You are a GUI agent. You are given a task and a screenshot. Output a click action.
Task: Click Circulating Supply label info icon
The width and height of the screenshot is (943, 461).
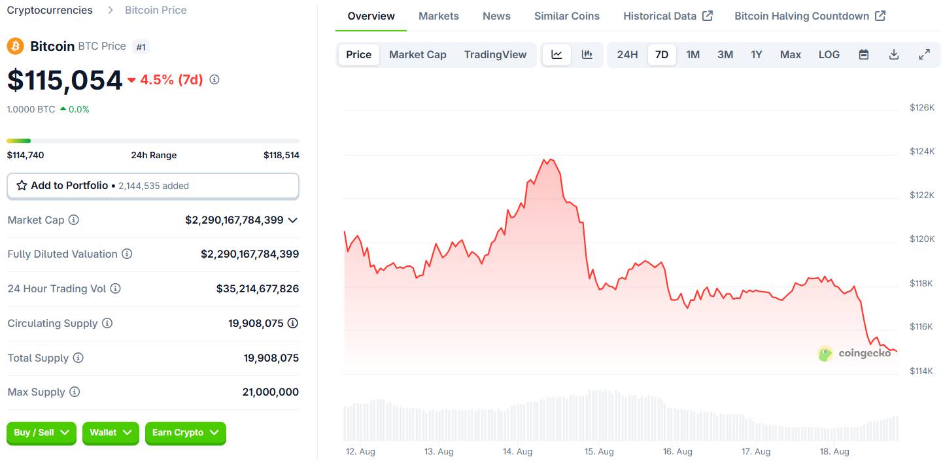click(107, 323)
